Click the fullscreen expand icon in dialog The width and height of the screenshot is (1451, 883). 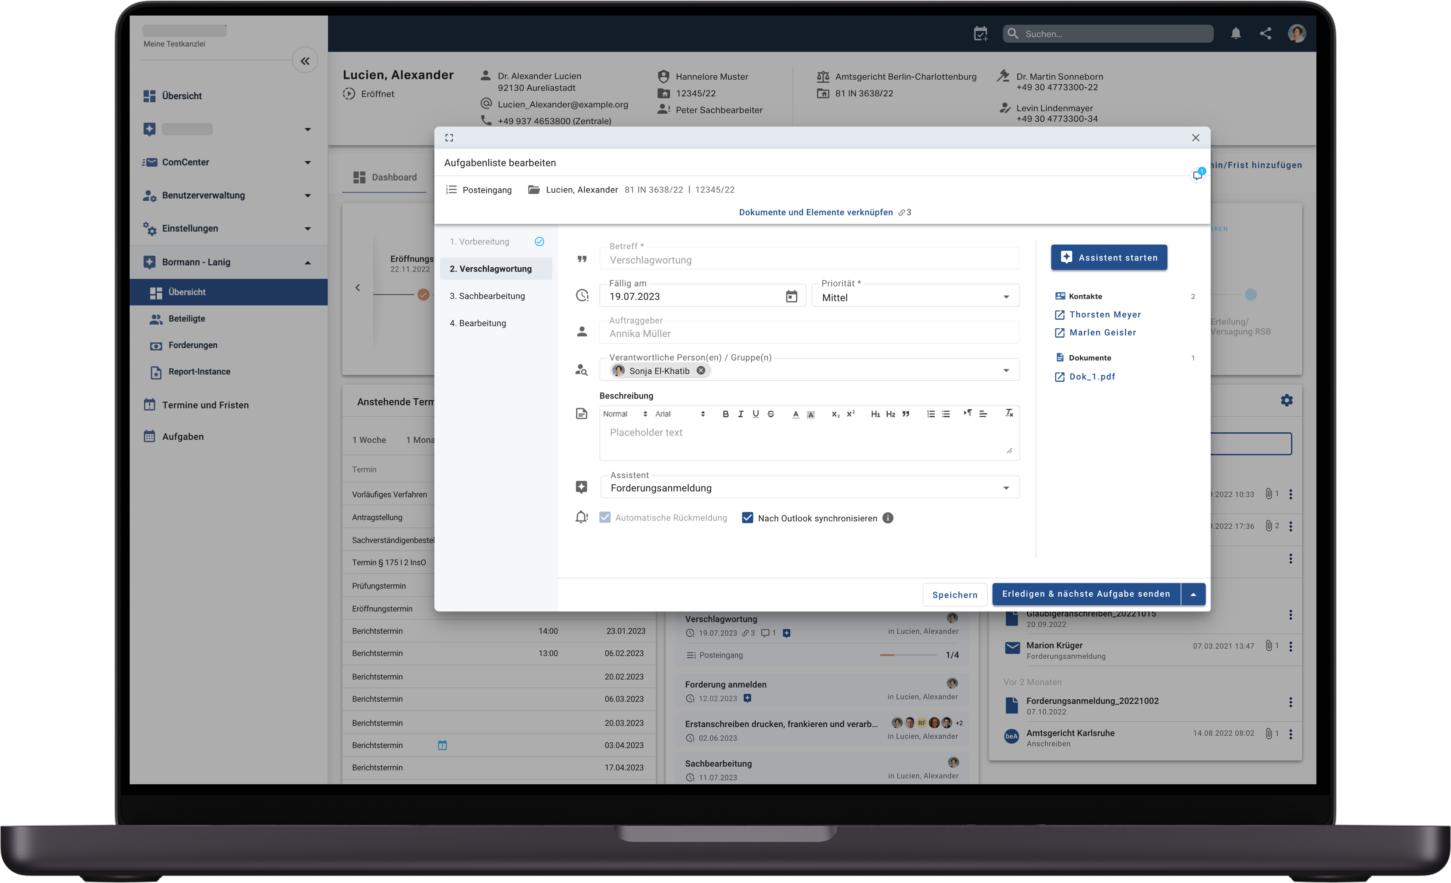click(449, 138)
